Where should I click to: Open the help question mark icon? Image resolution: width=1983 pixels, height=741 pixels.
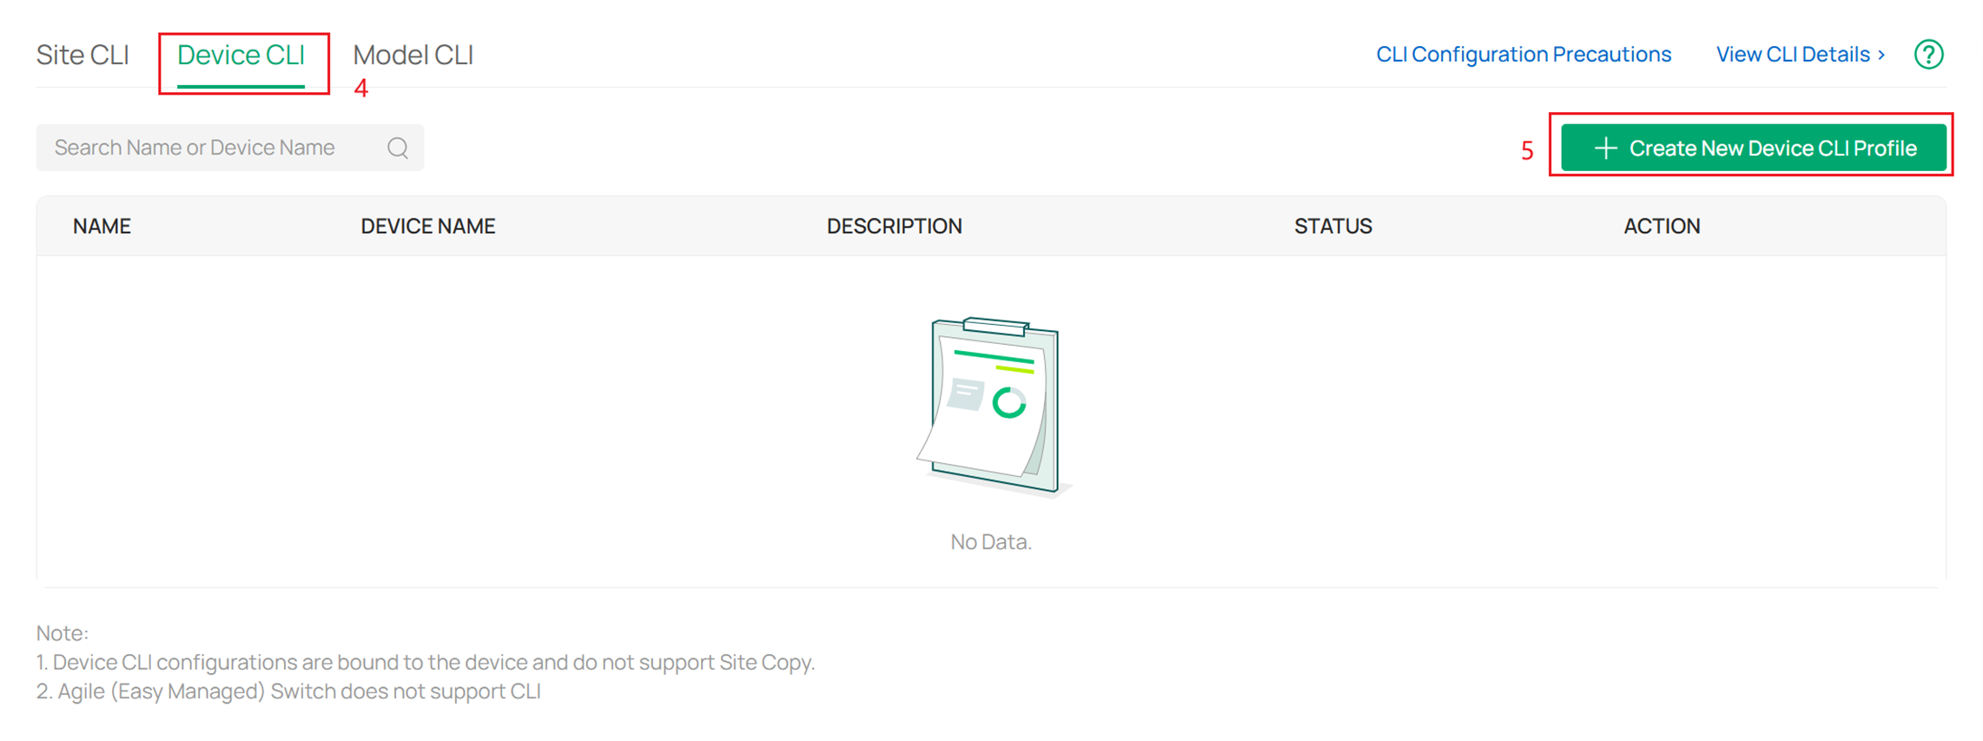[1928, 55]
